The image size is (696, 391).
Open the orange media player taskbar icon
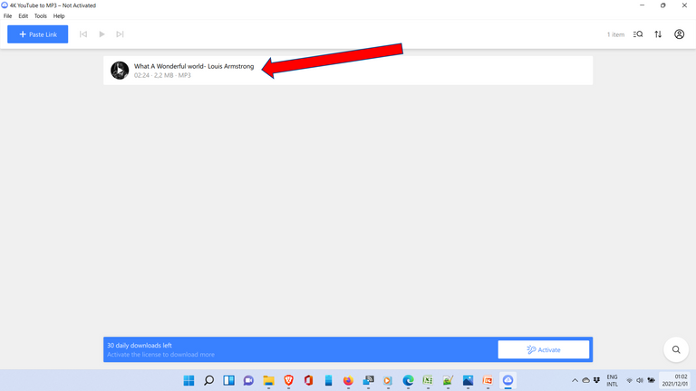coord(388,380)
